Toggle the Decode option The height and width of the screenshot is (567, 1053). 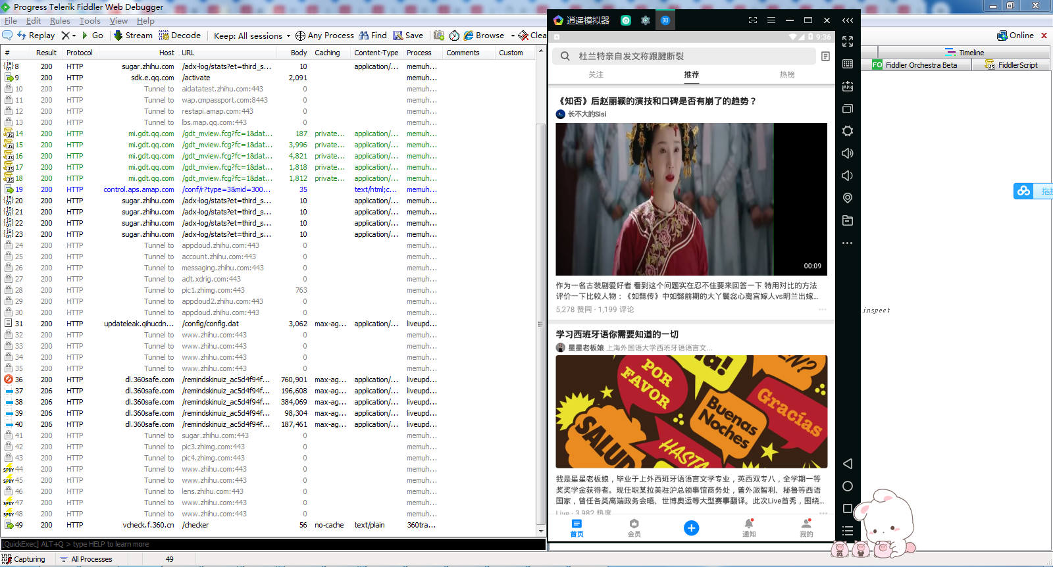pyautogui.click(x=180, y=36)
